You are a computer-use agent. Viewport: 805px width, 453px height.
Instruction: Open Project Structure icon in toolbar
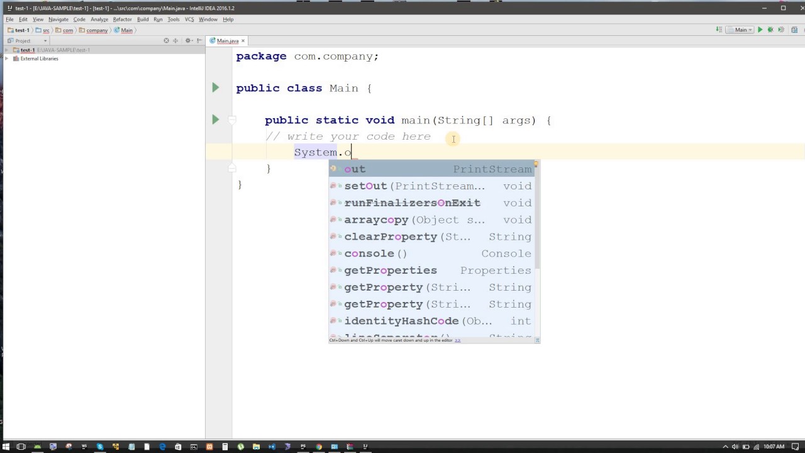pyautogui.click(x=795, y=30)
